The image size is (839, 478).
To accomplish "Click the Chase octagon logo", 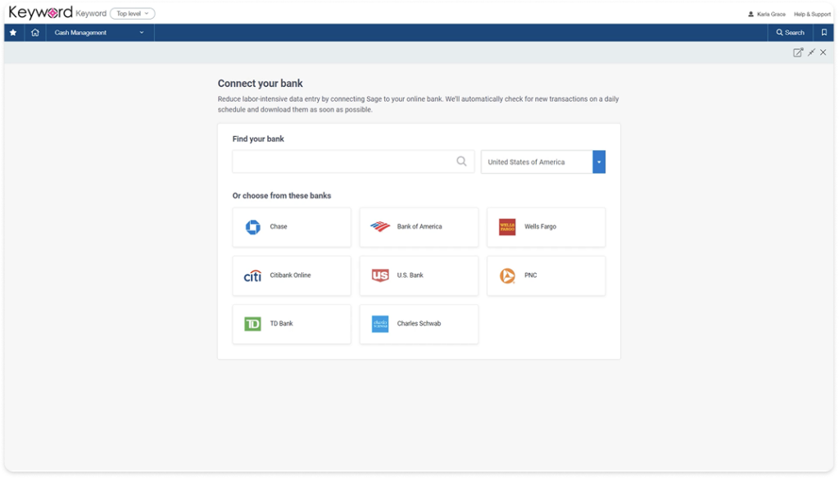I will (252, 227).
